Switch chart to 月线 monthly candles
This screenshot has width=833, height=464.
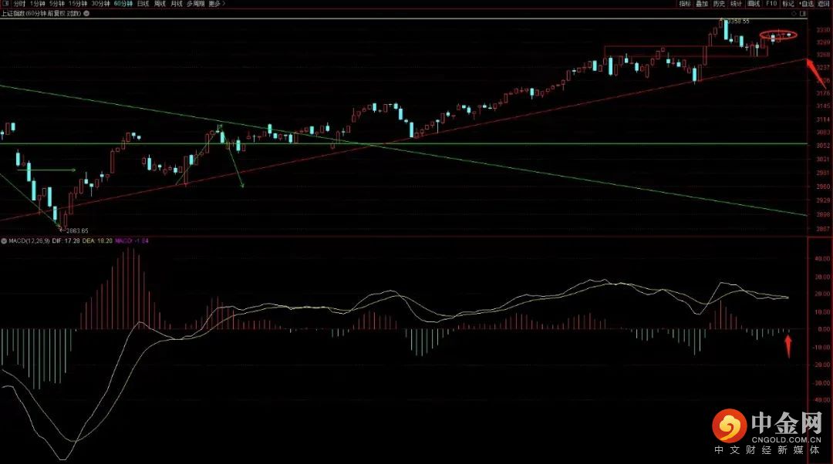[x=177, y=4]
